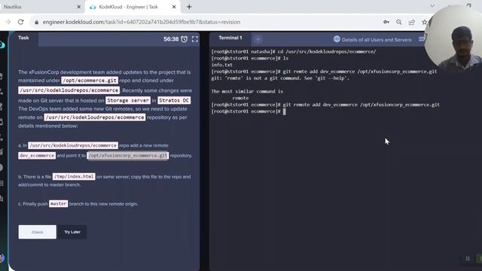Click the Try Later button

click(x=72, y=232)
